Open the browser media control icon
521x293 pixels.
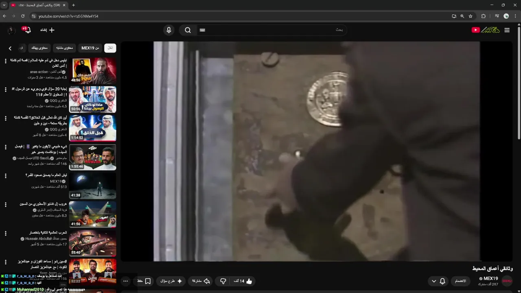pyautogui.click(x=497, y=16)
